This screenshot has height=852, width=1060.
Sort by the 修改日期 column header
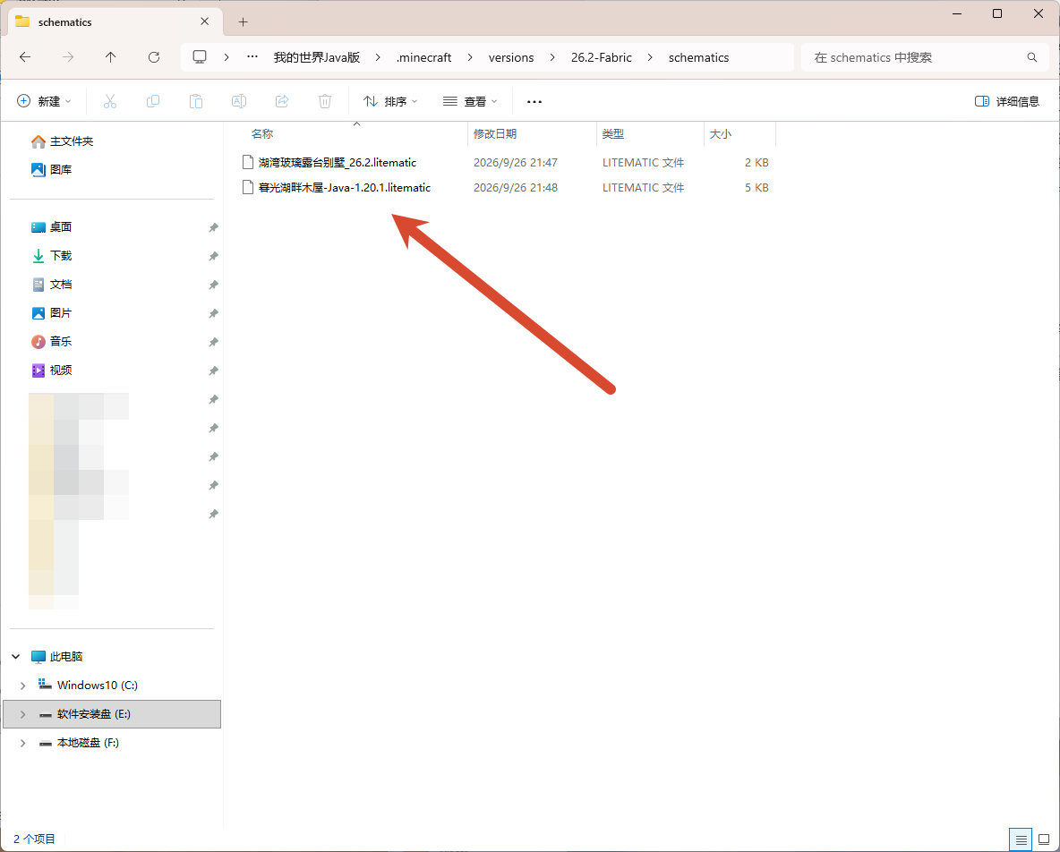495,133
